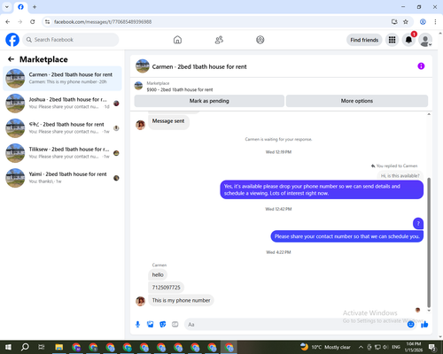Open the Groups icon in top navigation
This screenshot has width=443, height=354.
260,40
